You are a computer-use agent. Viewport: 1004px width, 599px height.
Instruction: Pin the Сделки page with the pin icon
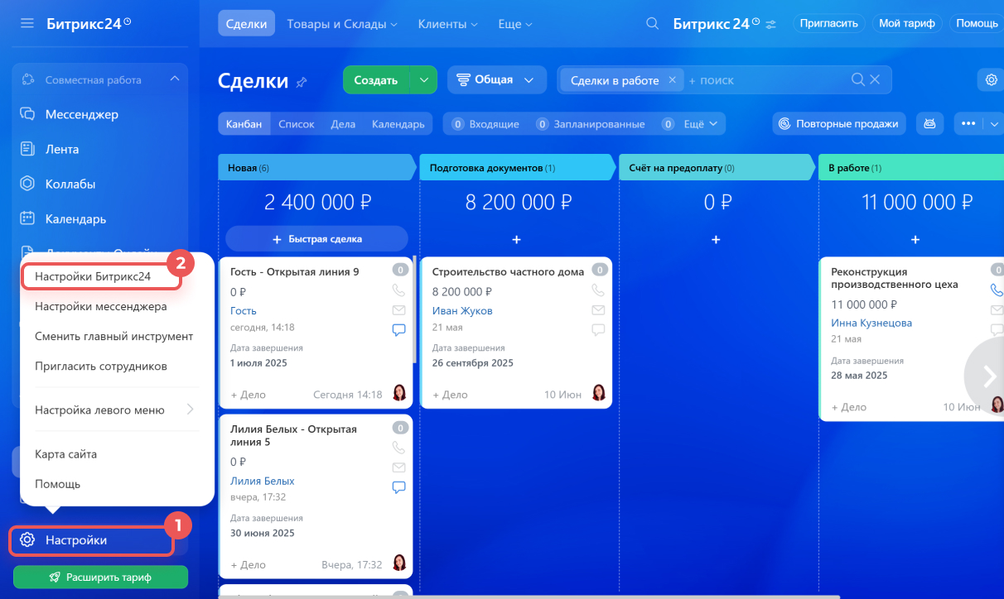(x=302, y=82)
